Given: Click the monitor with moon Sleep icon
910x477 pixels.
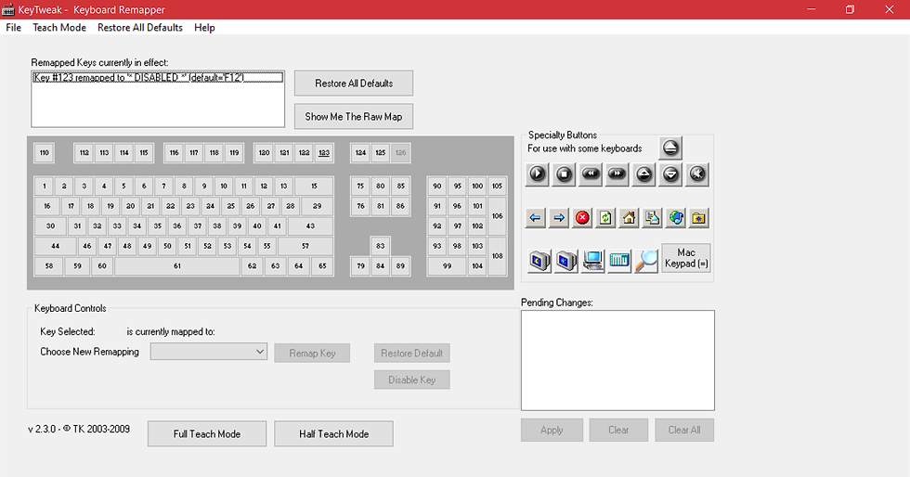Looking at the screenshot, I should coord(539,261).
